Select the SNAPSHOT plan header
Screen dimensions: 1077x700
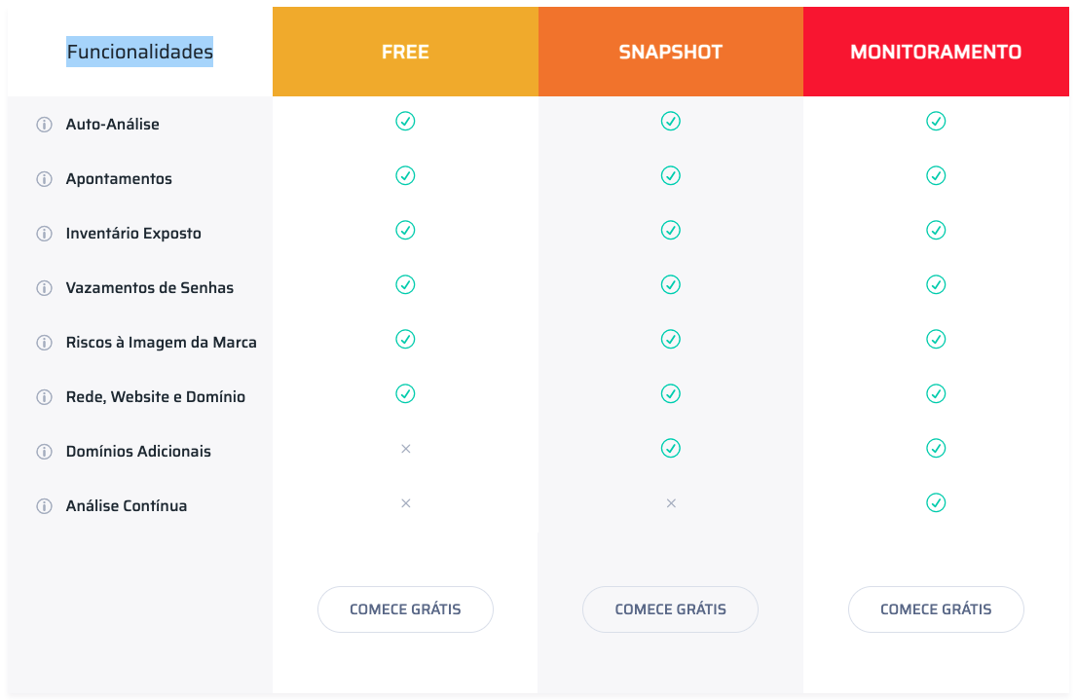pyautogui.click(x=670, y=52)
